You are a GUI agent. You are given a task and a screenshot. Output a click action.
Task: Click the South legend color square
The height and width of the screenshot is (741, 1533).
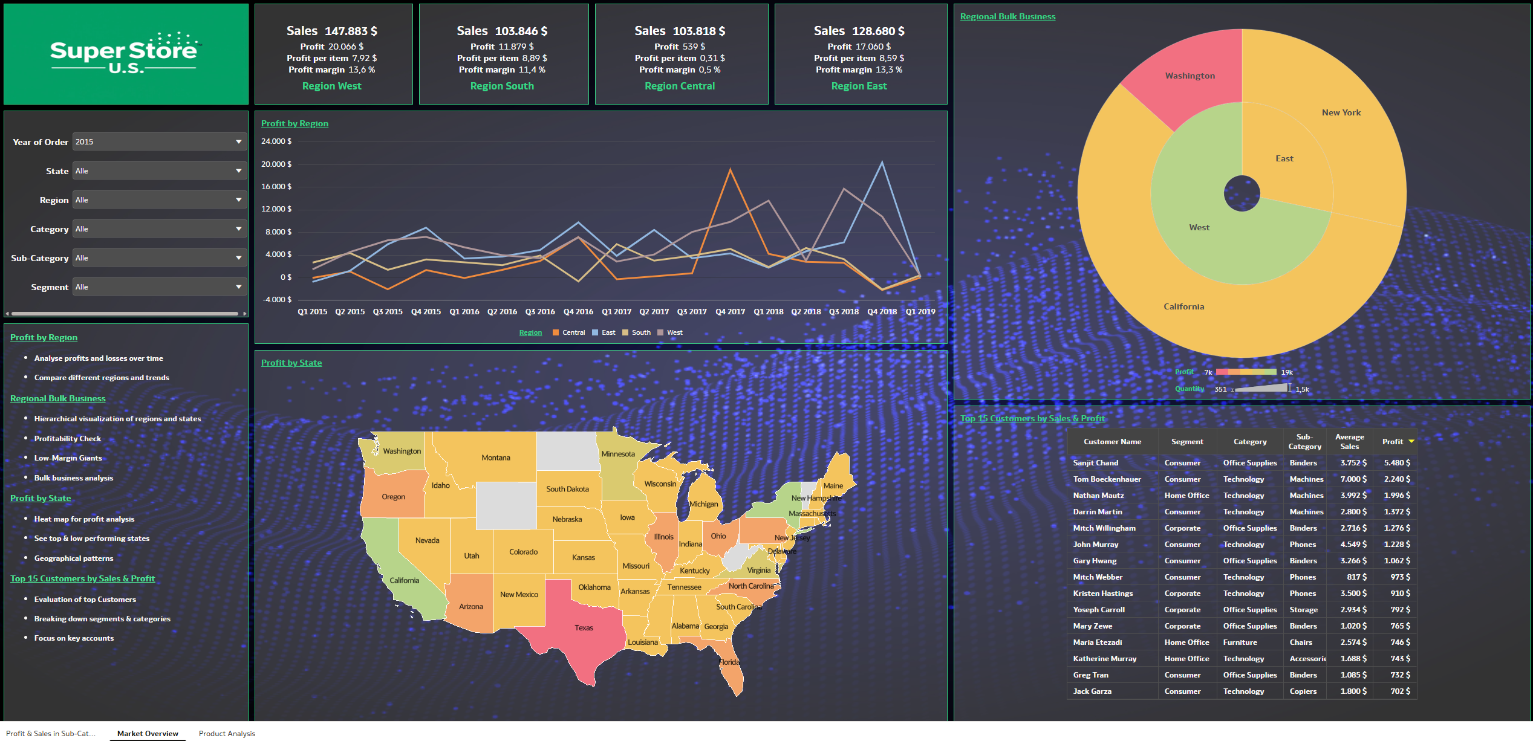[625, 333]
